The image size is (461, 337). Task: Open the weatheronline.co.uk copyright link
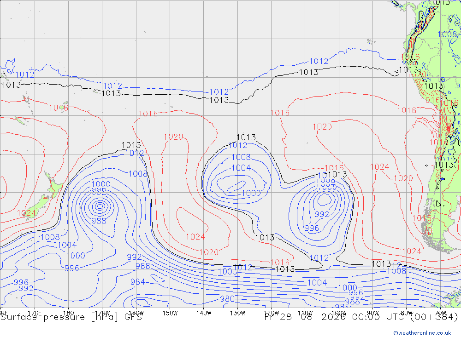click(422, 333)
